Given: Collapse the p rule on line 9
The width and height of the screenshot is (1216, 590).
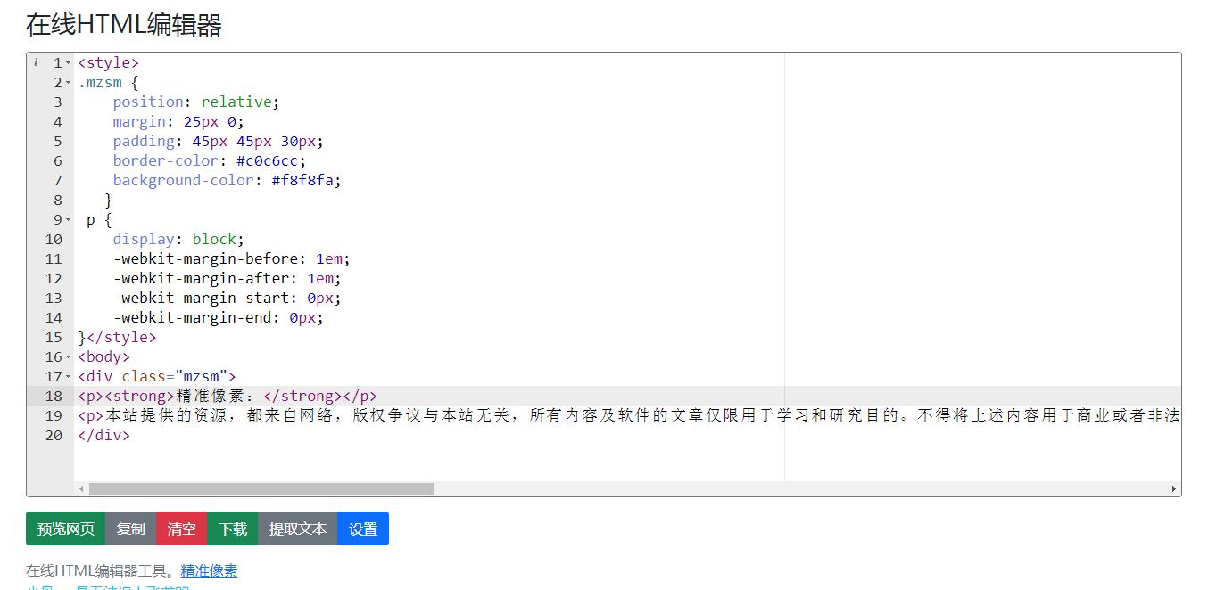Looking at the screenshot, I should coord(69,220).
